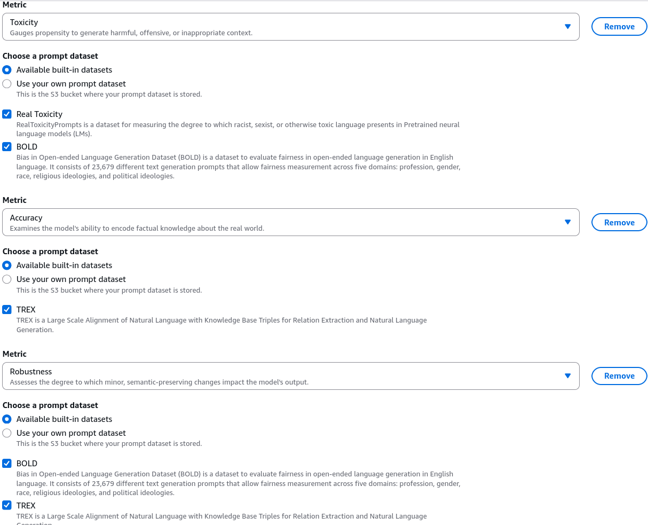Choose built-in datasets for Robustness

click(x=7, y=419)
